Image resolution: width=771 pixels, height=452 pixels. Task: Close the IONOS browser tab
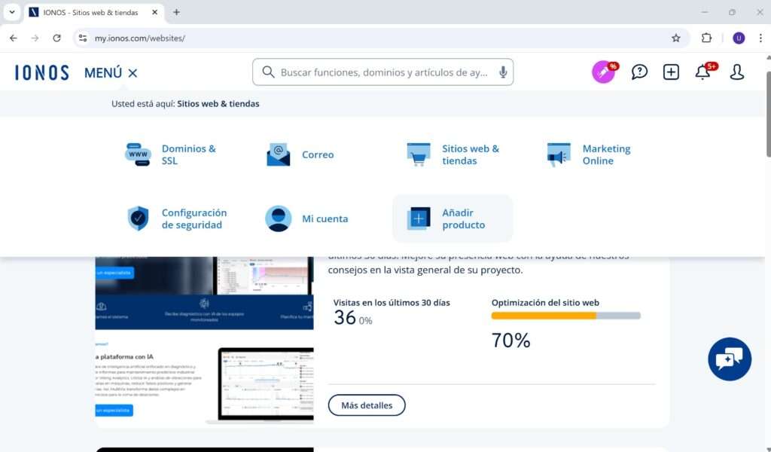(154, 12)
